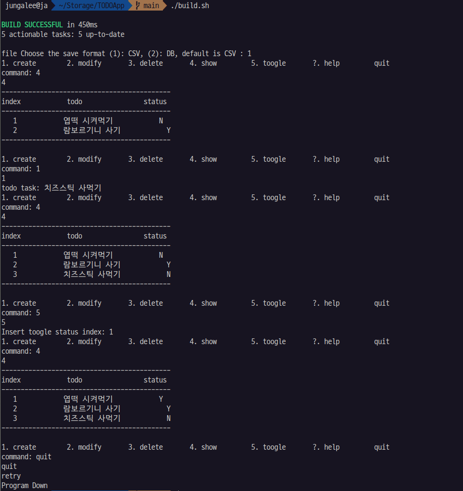Image resolution: width=463 pixels, height=491 pixels.
Task: Click the Y status of 엽떡 시켜먹기
Action: pyautogui.click(x=161, y=399)
